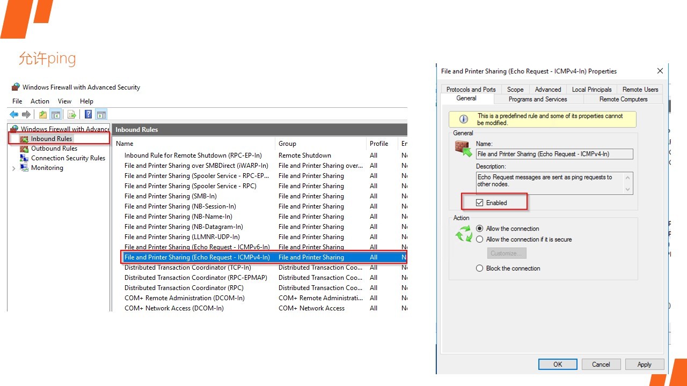
Task: Click the blue Back arrow in toolbar
Action: (x=14, y=114)
